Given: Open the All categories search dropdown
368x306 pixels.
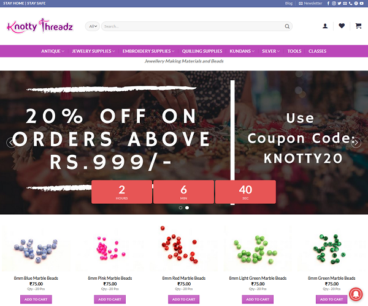Looking at the screenshot, I should pos(93,26).
